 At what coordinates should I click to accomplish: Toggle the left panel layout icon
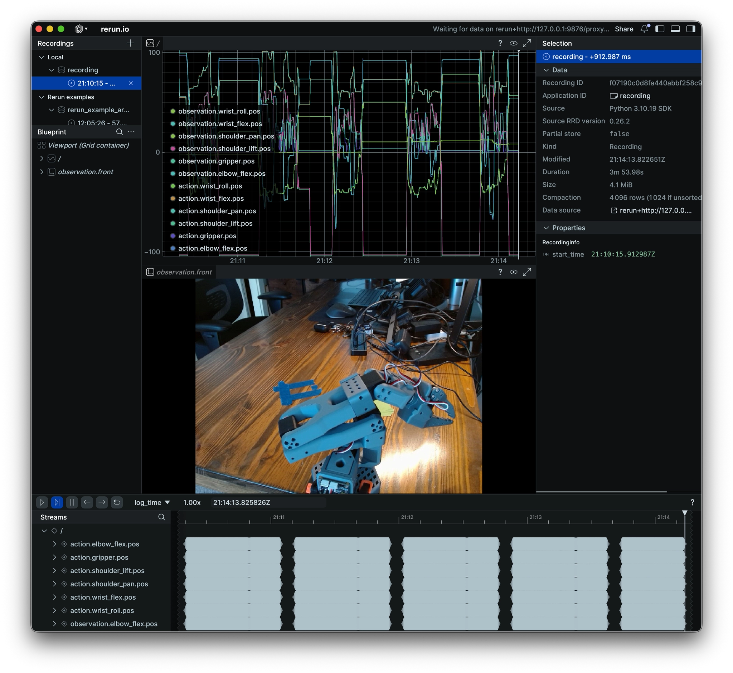660,29
